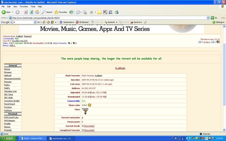Open the Help menu
Image resolution: width=226 pixels, height=141 pixels.
pyautogui.click(x=40, y=6)
